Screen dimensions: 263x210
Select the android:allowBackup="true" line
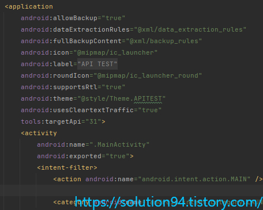pyautogui.click(x=73, y=18)
